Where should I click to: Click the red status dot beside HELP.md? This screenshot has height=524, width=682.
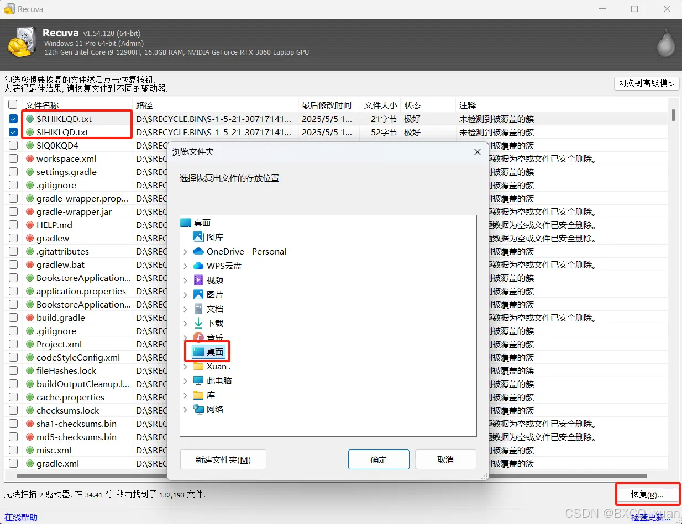tap(30, 225)
